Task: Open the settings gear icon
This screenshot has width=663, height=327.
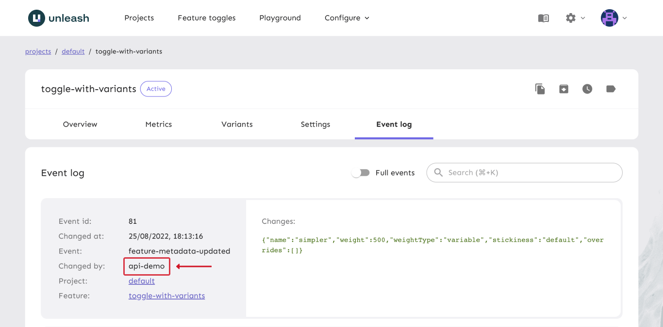Action: coord(571,18)
